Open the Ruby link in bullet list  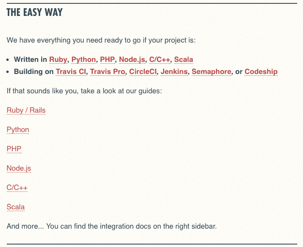tap(58, 59)
